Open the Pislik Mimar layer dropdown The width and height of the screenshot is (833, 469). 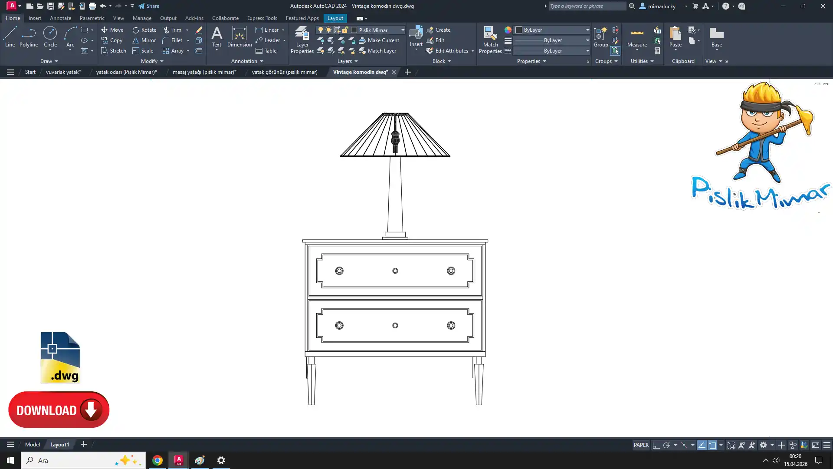[402, 30]
